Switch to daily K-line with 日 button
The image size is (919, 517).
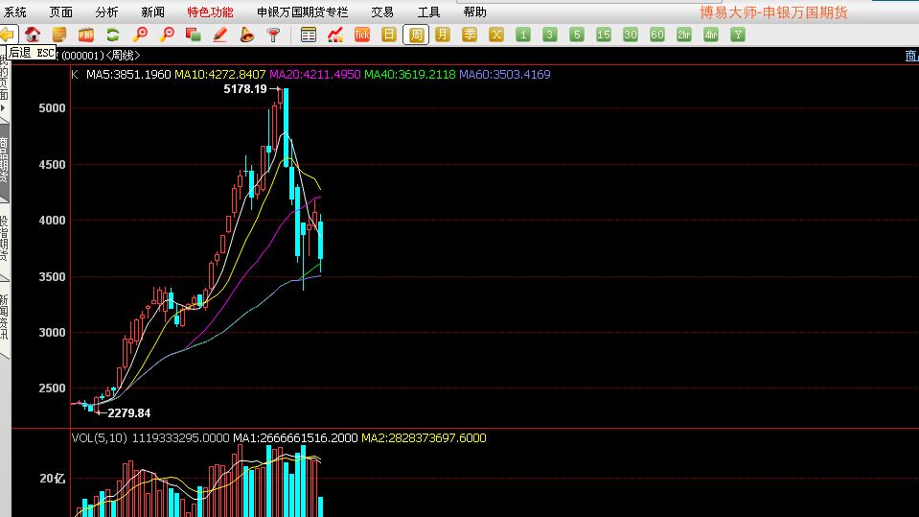pyautogui.click(x=389, y=35)
